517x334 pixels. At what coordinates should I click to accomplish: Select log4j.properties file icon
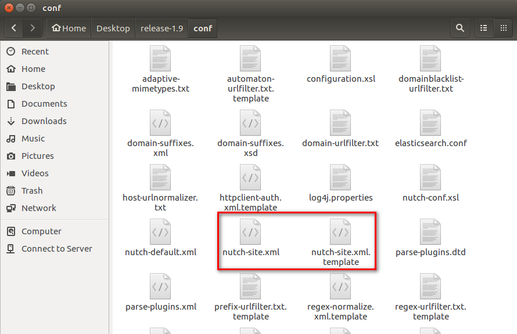click(340, 177)
